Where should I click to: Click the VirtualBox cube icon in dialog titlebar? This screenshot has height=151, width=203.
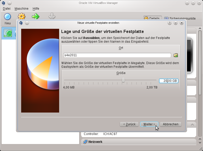click(x=21, y=23)
